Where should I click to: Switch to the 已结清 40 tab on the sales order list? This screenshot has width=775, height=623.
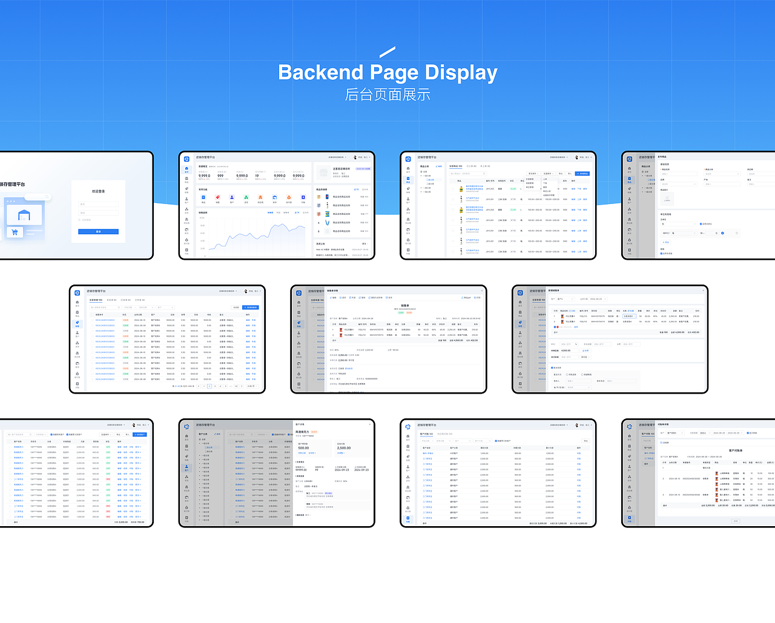(125, 300)
